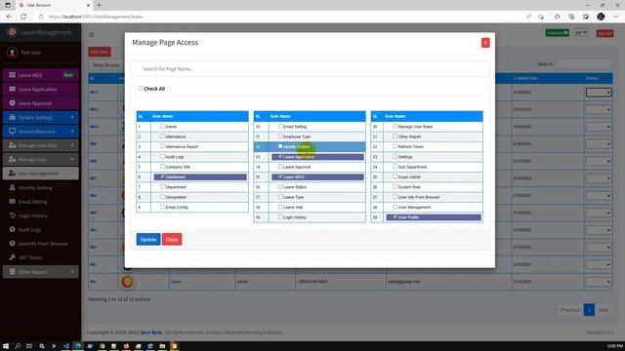The height and width of the screenshot is (351, 625).
Task: Uncheck the Leave Application checkbox
Action: (x=280, y=156)
